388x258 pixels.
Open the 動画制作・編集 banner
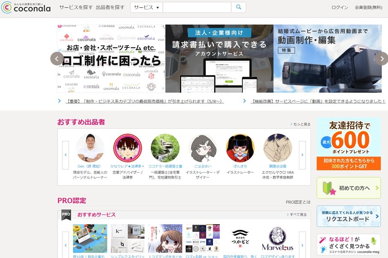(x=328, y=58)
